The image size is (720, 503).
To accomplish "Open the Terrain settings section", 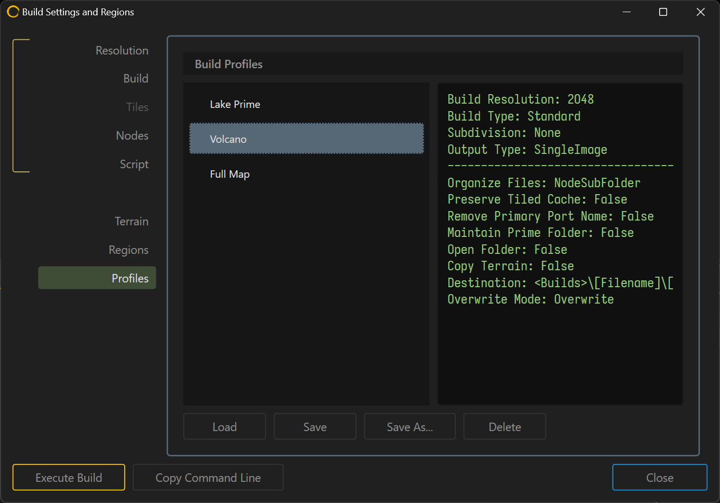I will (132, 221).
